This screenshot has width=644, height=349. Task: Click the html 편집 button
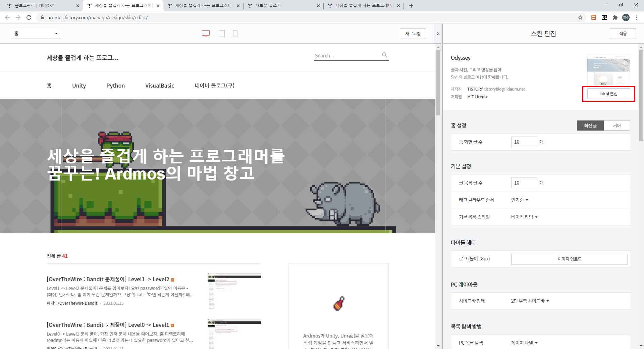(x=608, y=94)
